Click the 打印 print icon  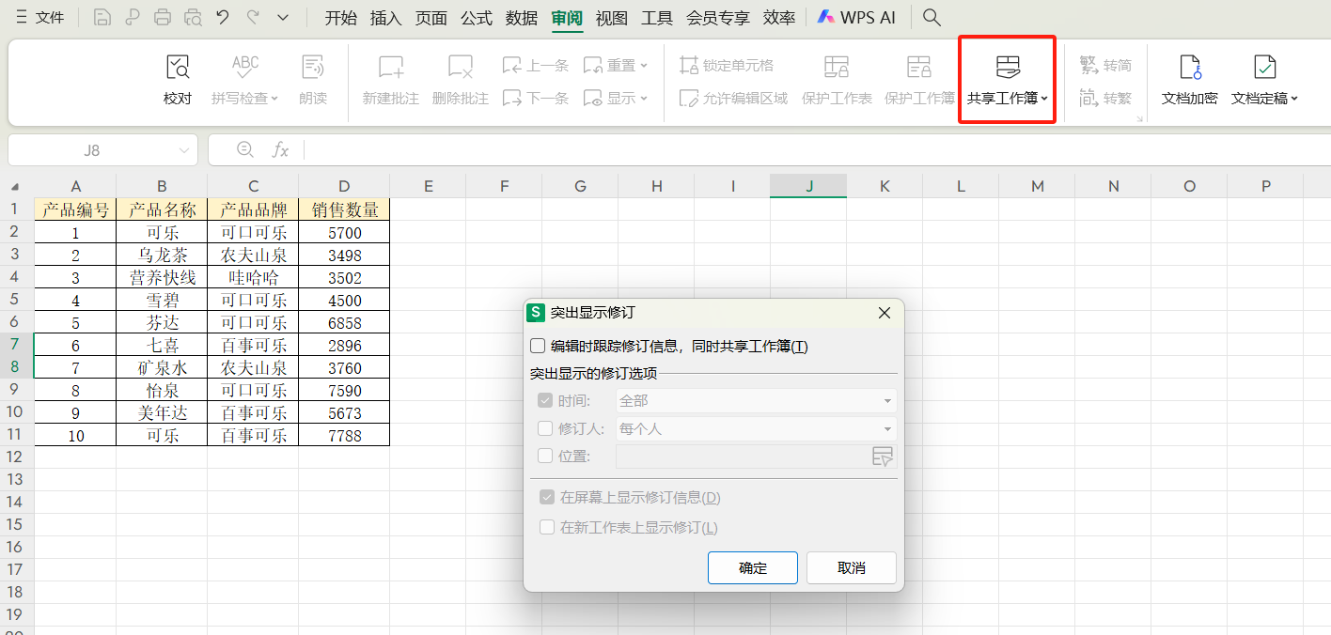point(163,17)
